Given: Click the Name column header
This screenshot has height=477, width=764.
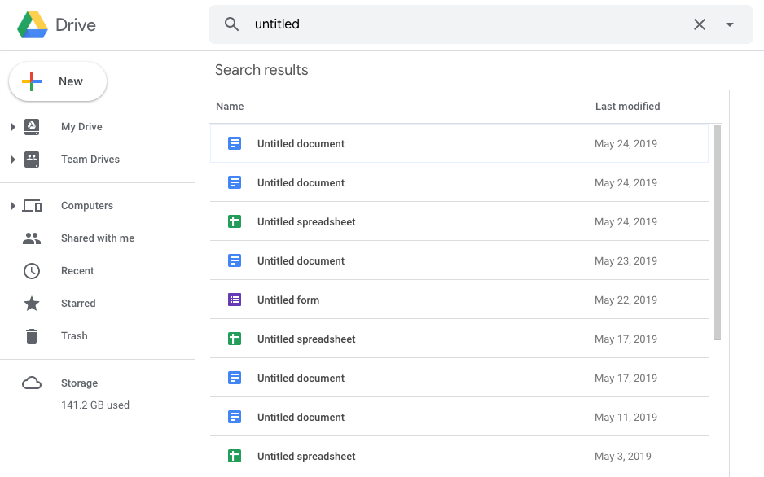Looking at the screenshot, I should click(x=229, y=107).
